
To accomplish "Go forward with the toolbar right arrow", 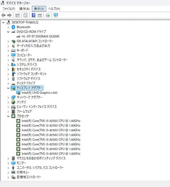I will (9, 15).
